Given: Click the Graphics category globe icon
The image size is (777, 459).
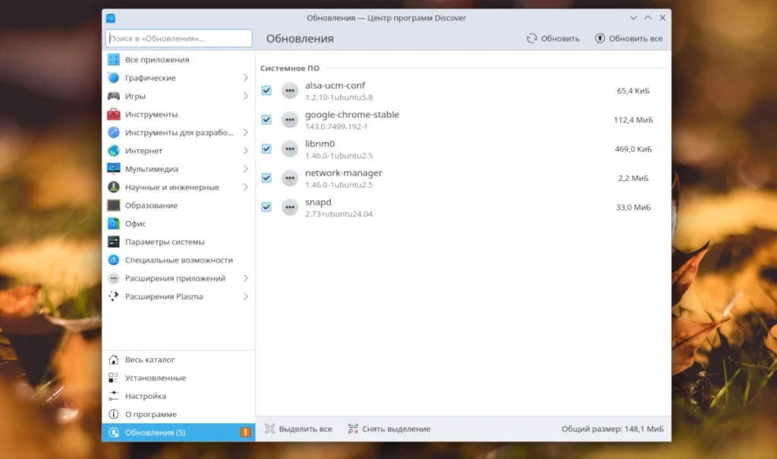Looking at the screenshot, I should (x=114, y=78).
